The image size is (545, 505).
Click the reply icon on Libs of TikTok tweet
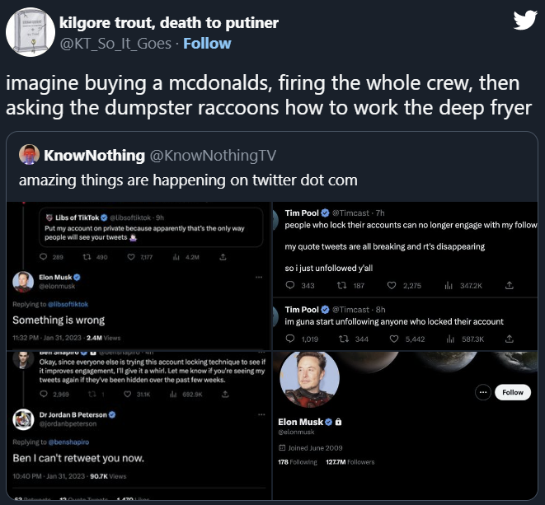pyautogui.click(x=45, y=257)
